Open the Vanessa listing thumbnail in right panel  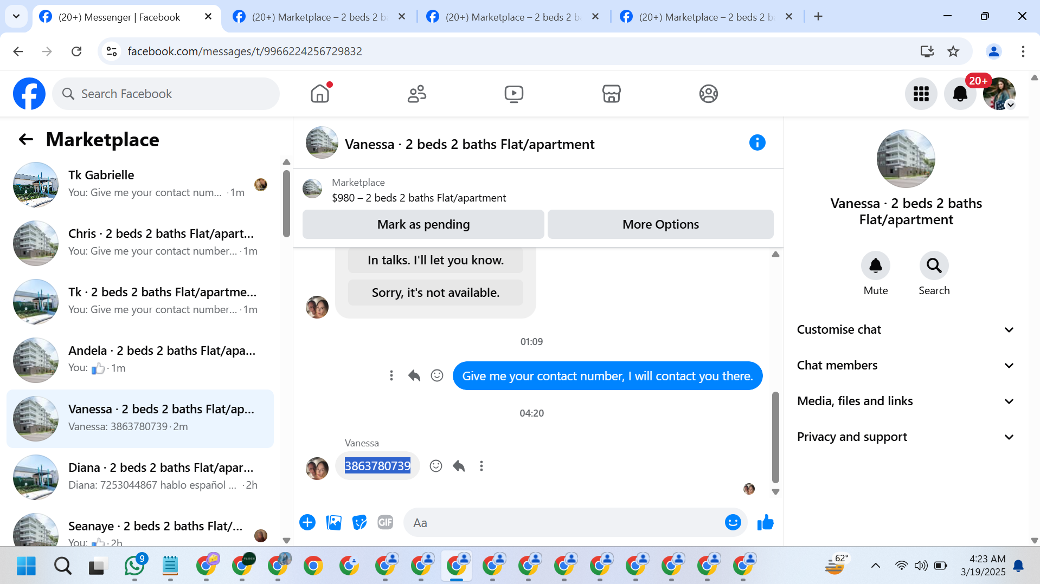click(x=906, y=159)
